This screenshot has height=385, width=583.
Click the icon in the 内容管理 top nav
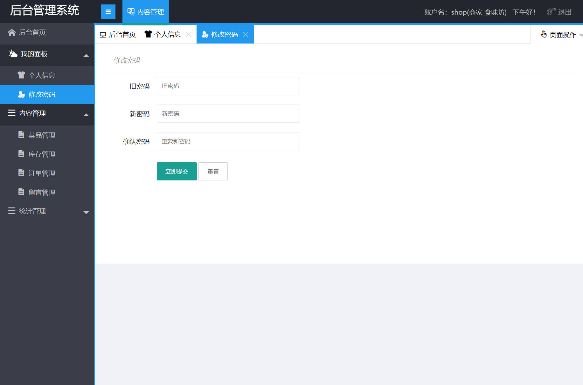(131, 12)
